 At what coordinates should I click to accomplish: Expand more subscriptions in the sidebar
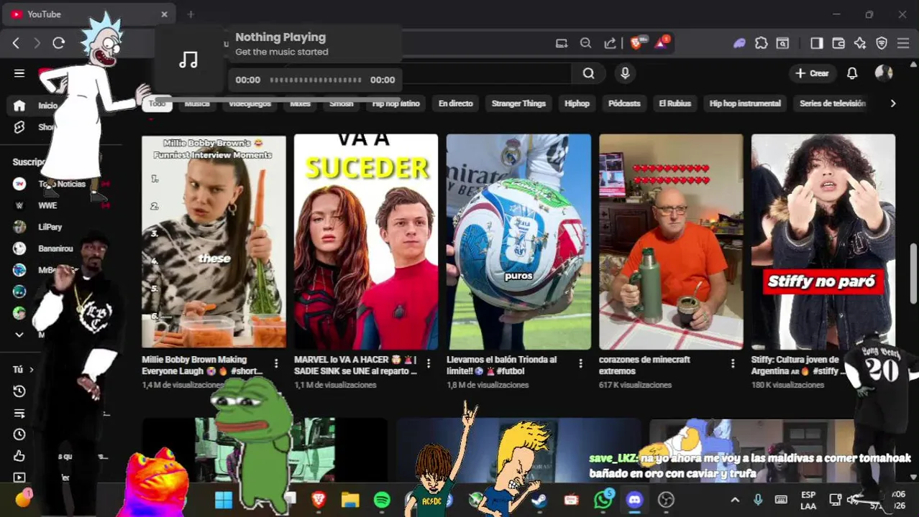click(19, 335)
